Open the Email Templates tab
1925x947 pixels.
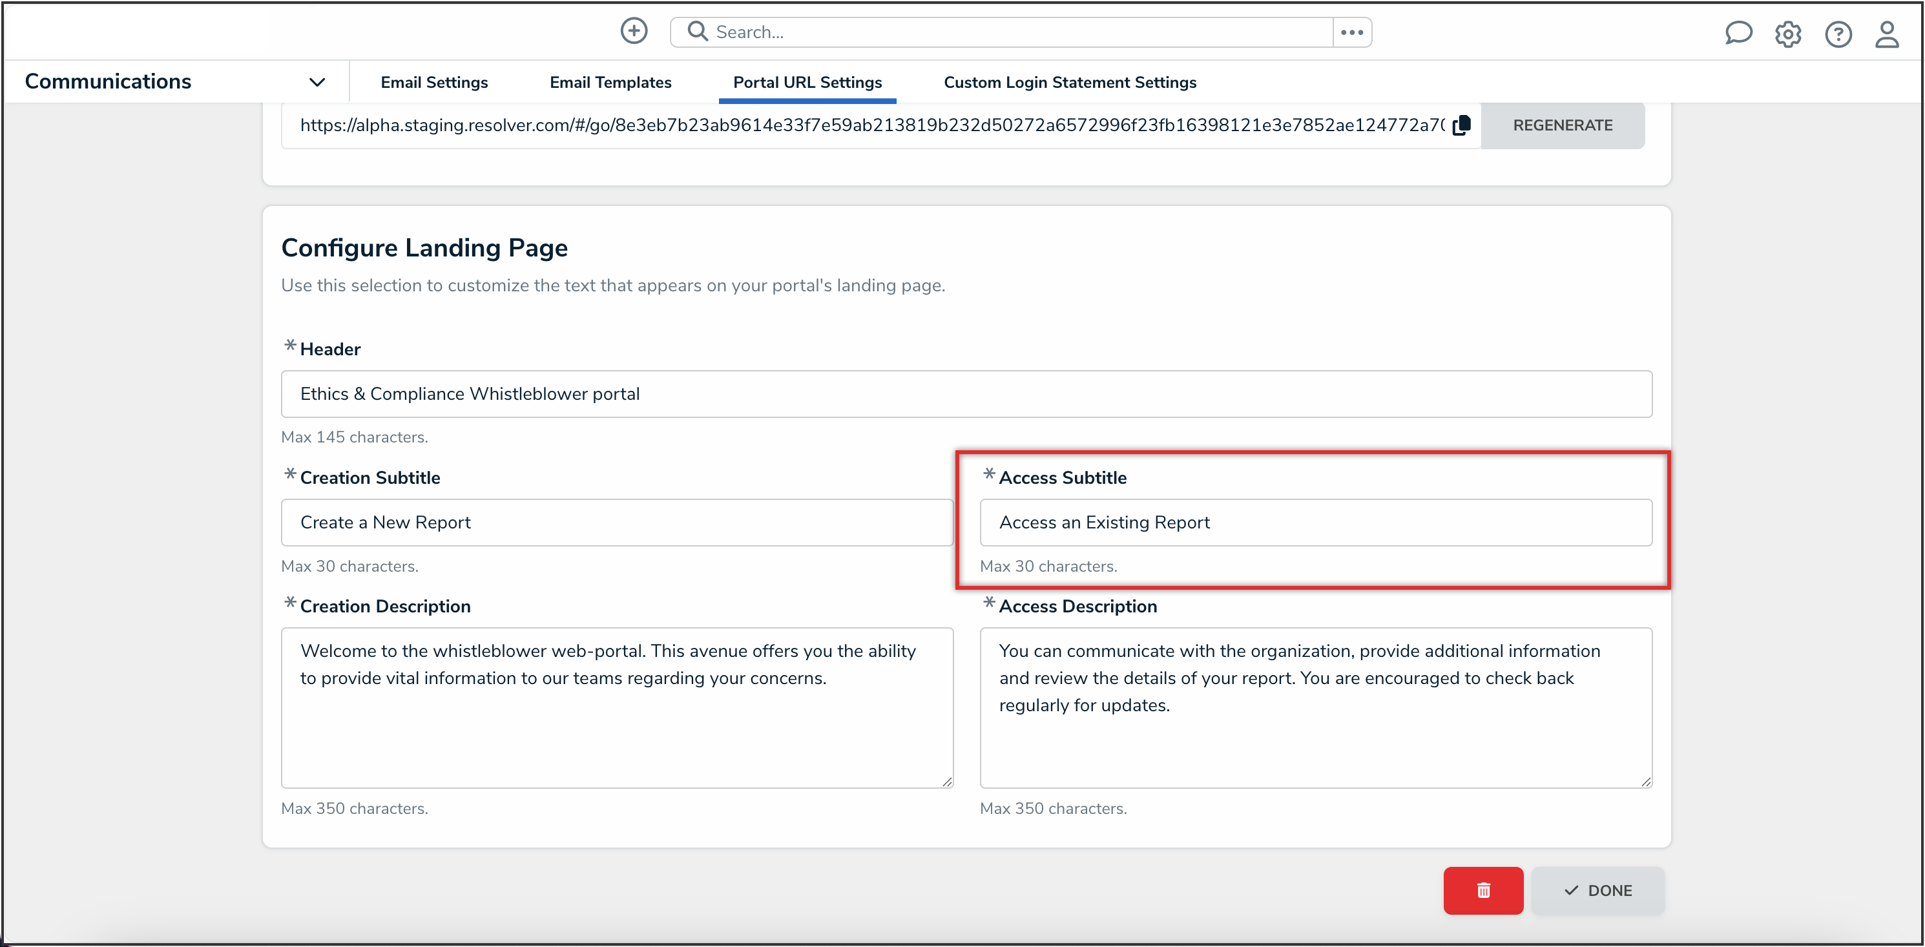[x=610, y=82]
